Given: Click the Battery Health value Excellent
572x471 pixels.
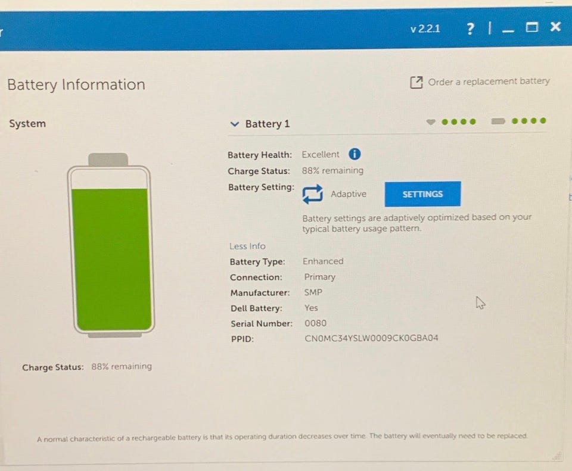Looking at the screenshot, I should pyautogui.click(x=321, y=155).
